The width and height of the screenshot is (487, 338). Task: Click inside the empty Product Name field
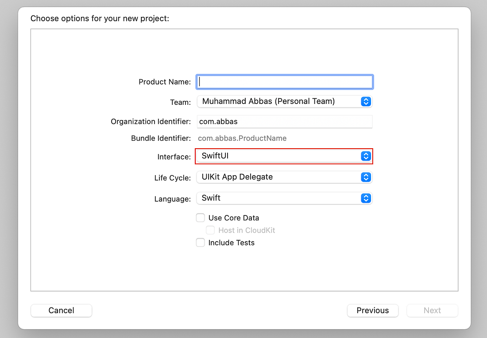pyautogui.click(x=283, y=81)
